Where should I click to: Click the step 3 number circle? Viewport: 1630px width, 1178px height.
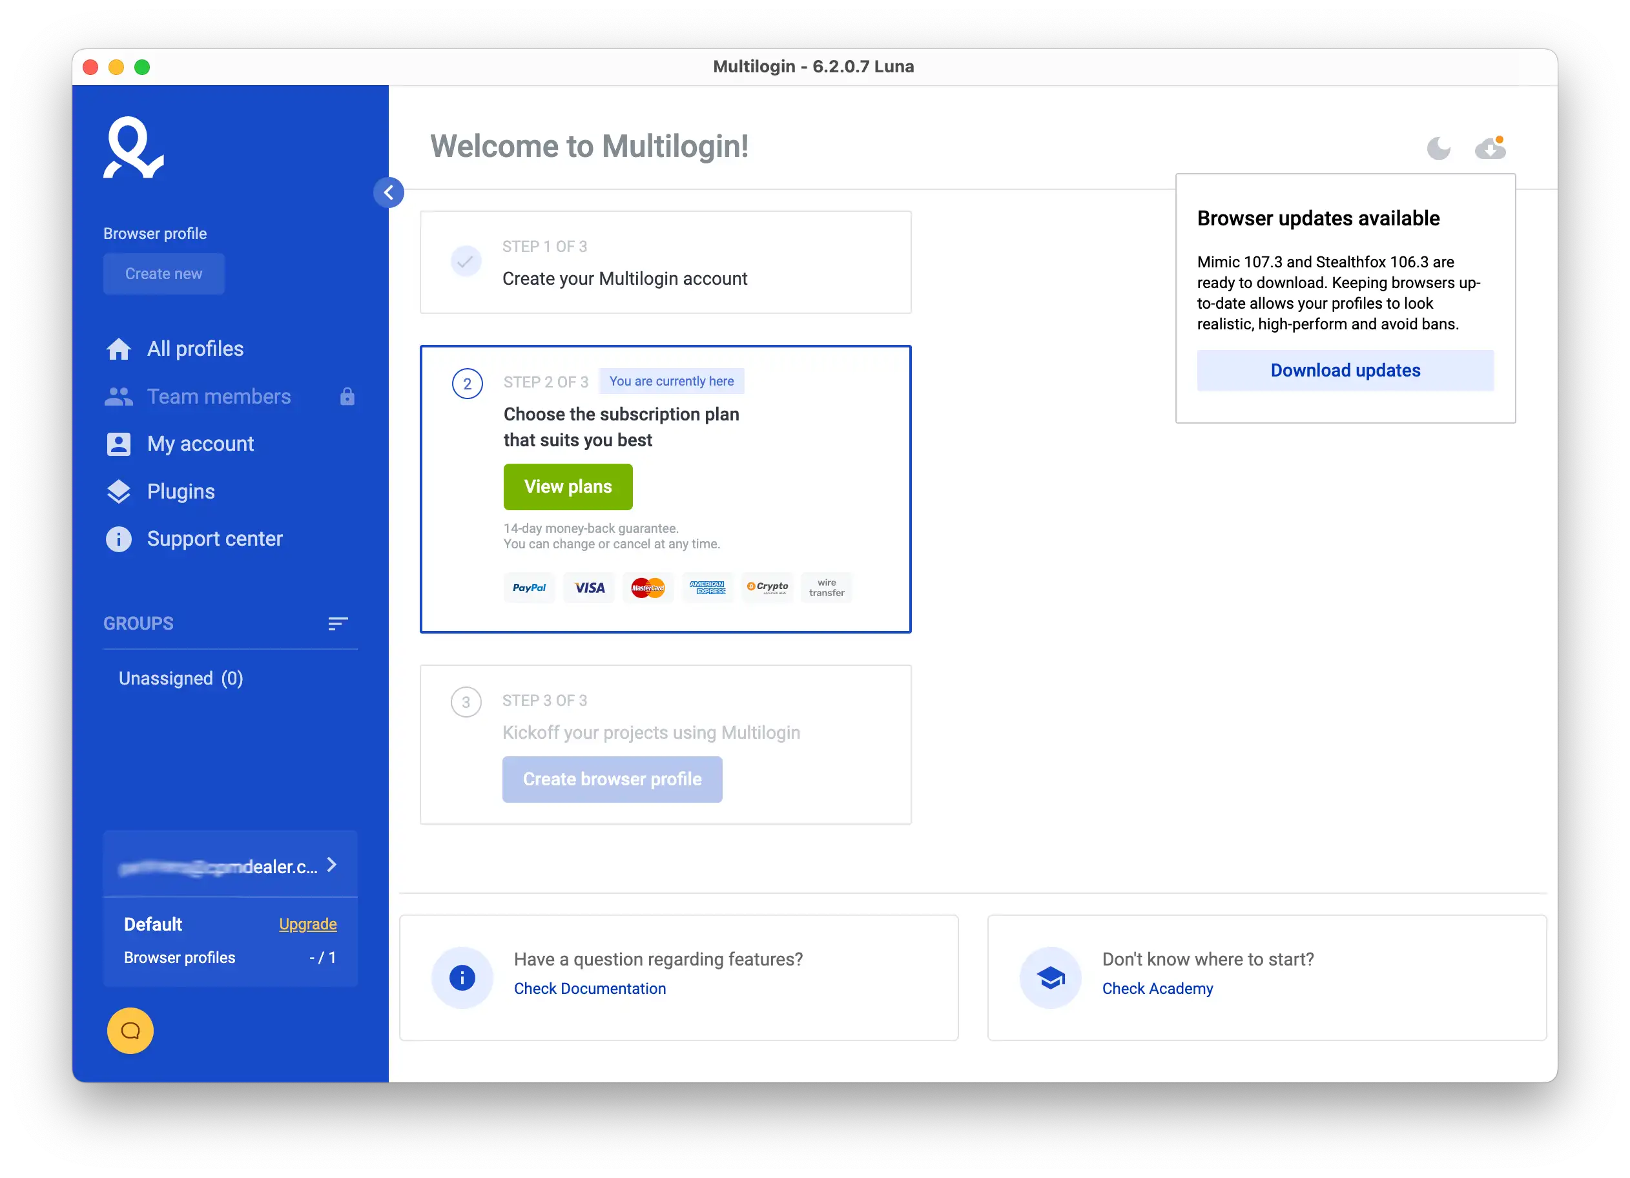pos(466,703)
